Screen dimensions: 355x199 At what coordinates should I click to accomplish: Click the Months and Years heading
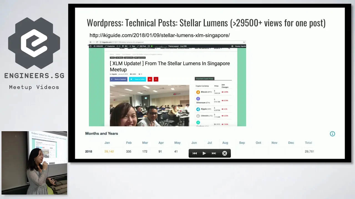(x=102, y=133)
